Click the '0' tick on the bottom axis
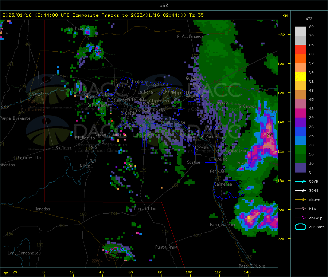This screenshot has height=277, width=328. (x=43, y=272)
